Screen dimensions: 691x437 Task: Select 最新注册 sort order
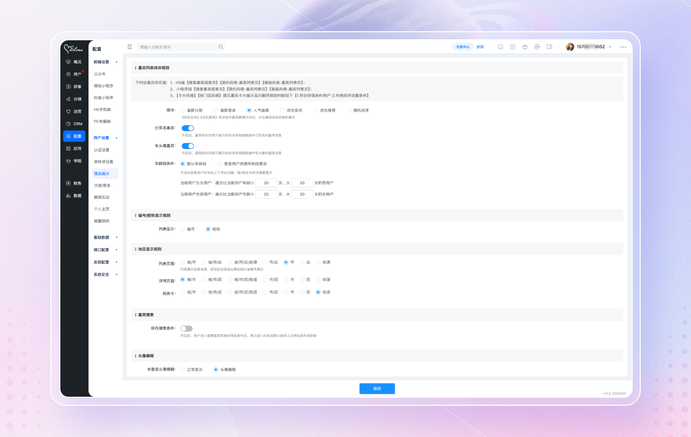pos(192,110)
